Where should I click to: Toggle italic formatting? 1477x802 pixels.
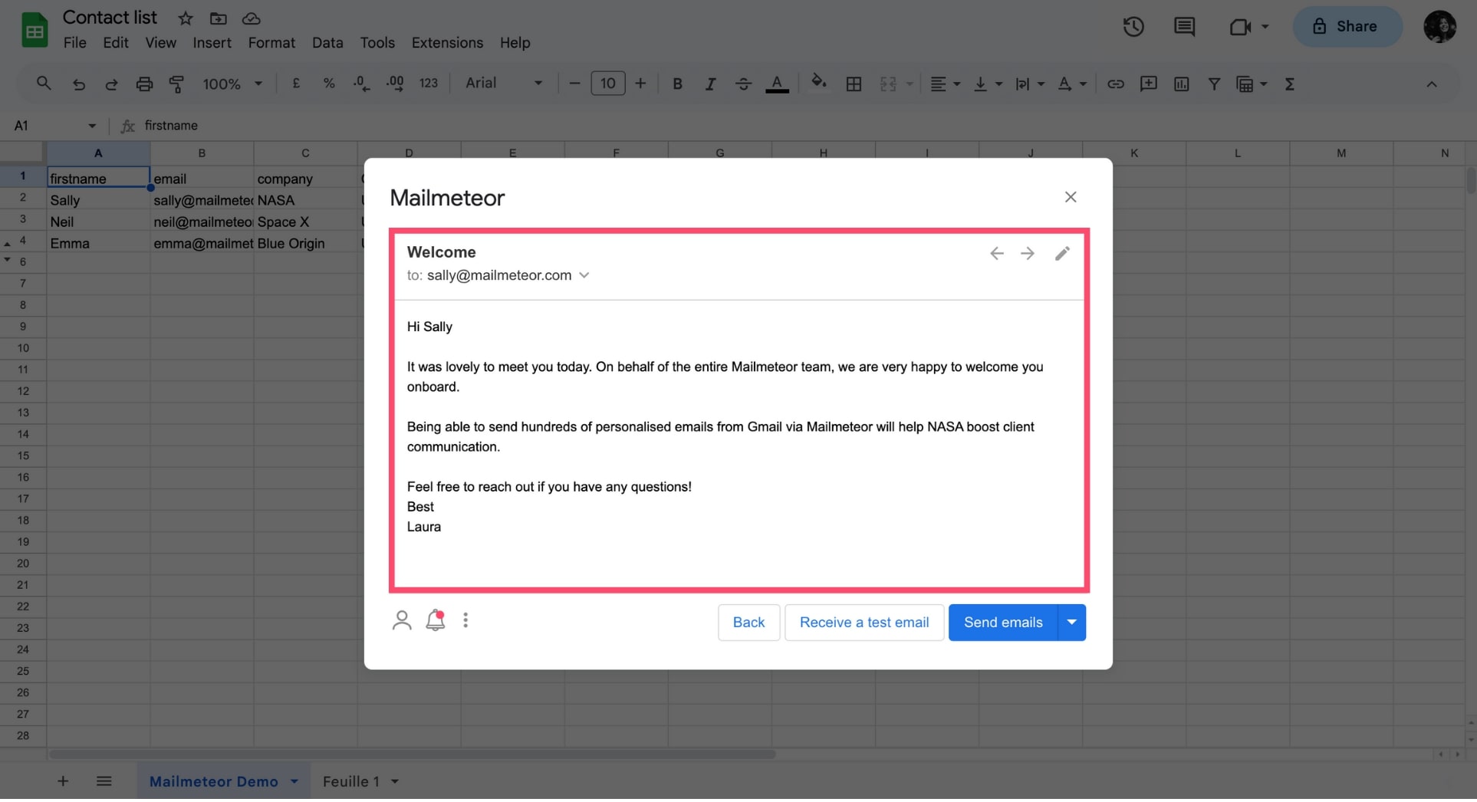710,84
